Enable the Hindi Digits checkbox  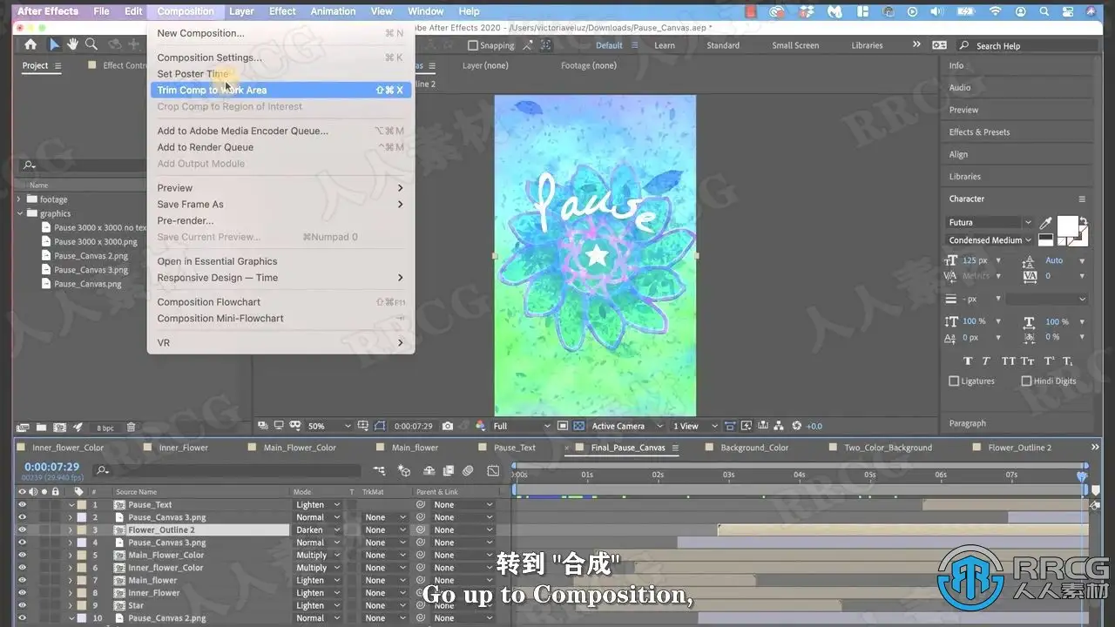point(1026,381)
